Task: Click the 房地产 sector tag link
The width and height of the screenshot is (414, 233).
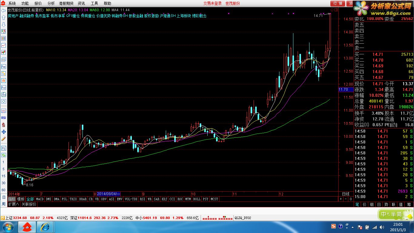Action: coord(13,16)
